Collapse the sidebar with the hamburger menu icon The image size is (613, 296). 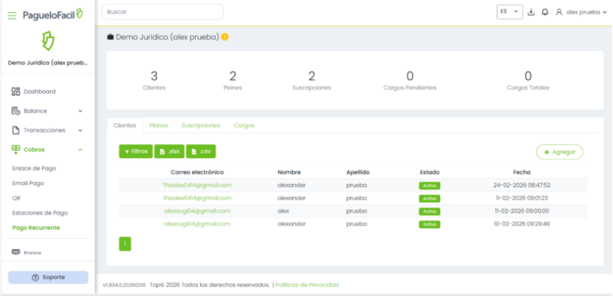[12, 15]
